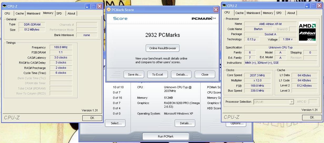Click the PCMark Score title bar icon

(x=109, y=10)
